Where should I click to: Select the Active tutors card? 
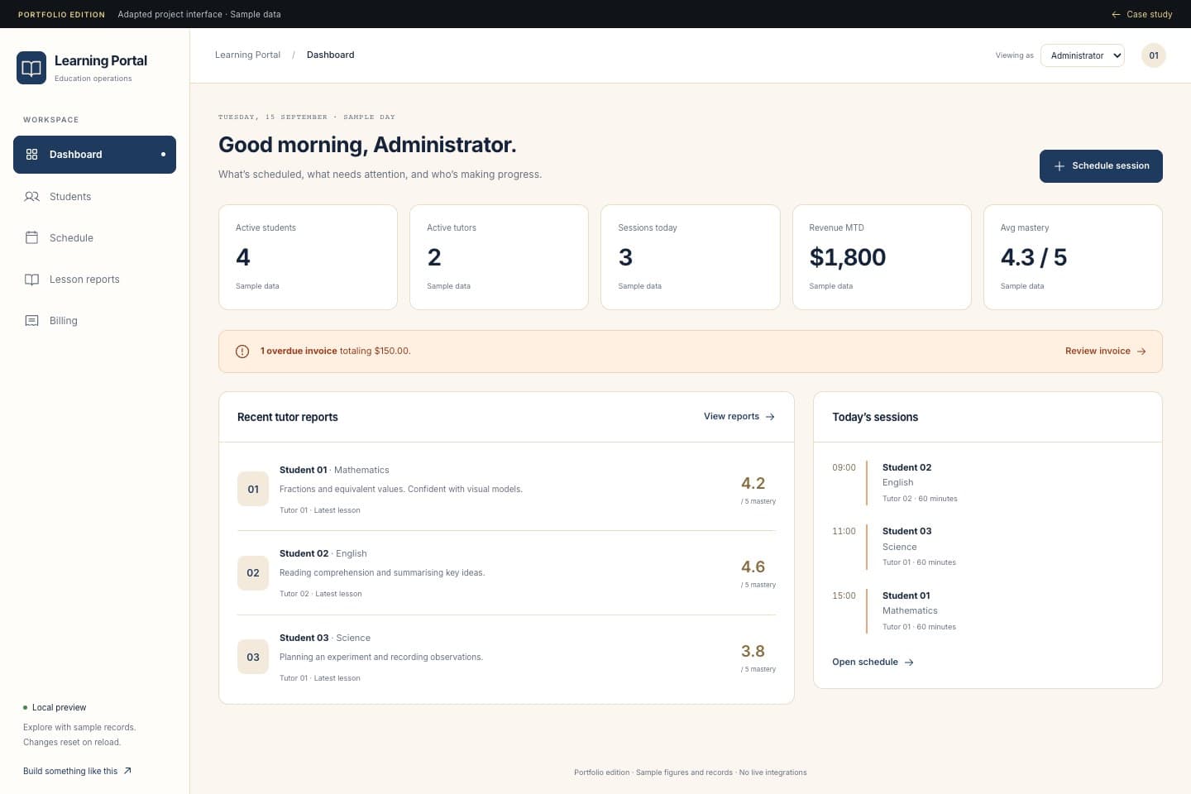tap(499, 257)
